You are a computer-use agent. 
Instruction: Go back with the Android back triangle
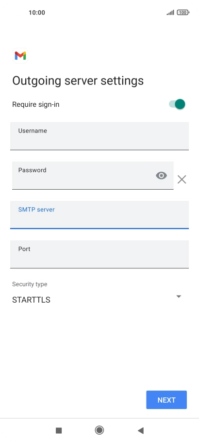(x=141, y=430)
